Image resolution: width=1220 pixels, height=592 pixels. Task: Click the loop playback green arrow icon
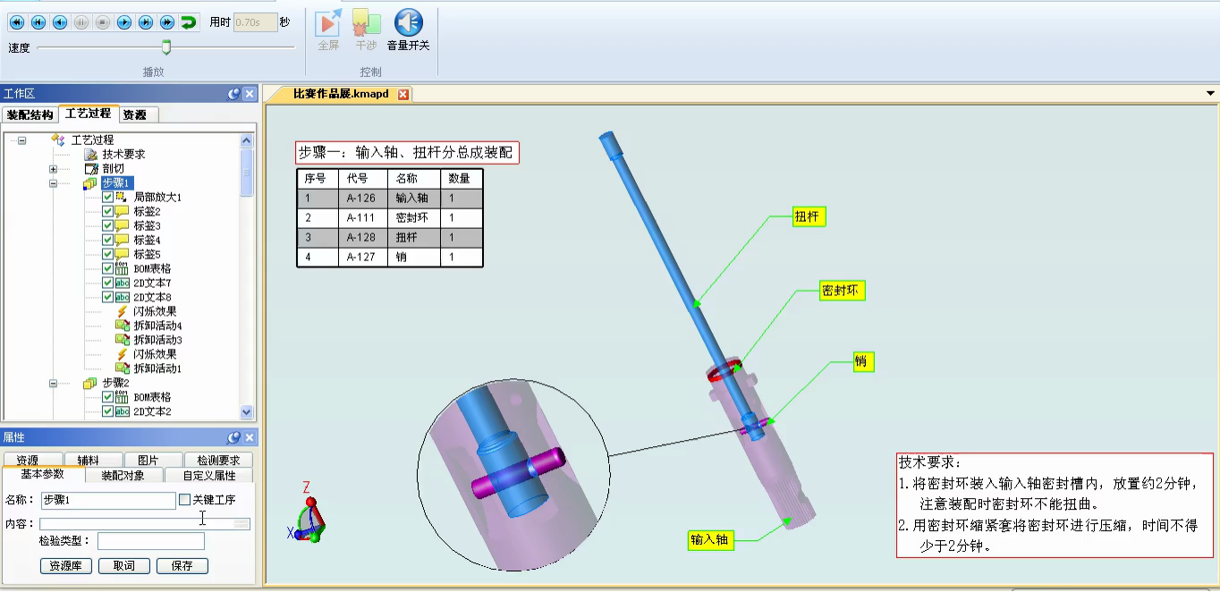[x=189, y=22]
